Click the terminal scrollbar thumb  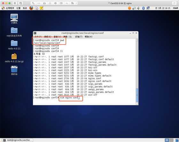tap(137, 95)
